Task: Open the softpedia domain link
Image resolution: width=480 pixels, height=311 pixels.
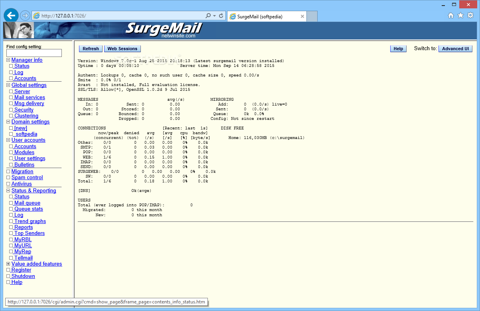Action: 26,134
